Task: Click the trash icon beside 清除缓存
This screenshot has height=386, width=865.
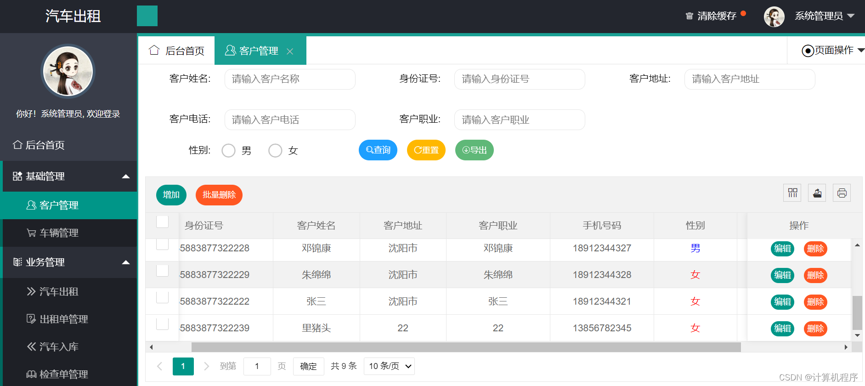Action: click(x=689, y=16)
